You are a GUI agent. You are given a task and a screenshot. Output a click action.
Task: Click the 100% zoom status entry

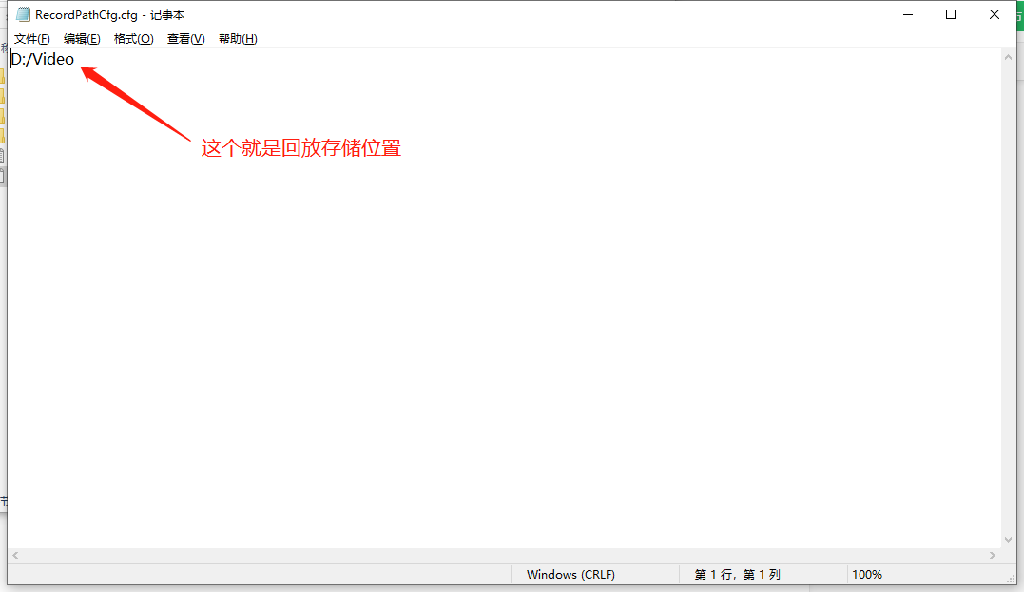point(867,574)
